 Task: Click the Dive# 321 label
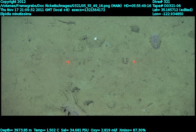tap(161, 2)
